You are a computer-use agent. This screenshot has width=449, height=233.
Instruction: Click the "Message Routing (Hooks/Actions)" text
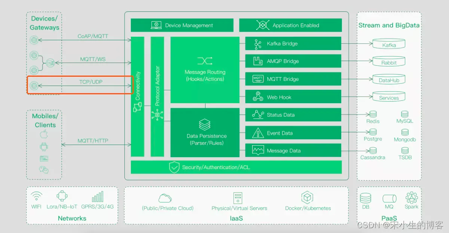click(x=205, y=76)
